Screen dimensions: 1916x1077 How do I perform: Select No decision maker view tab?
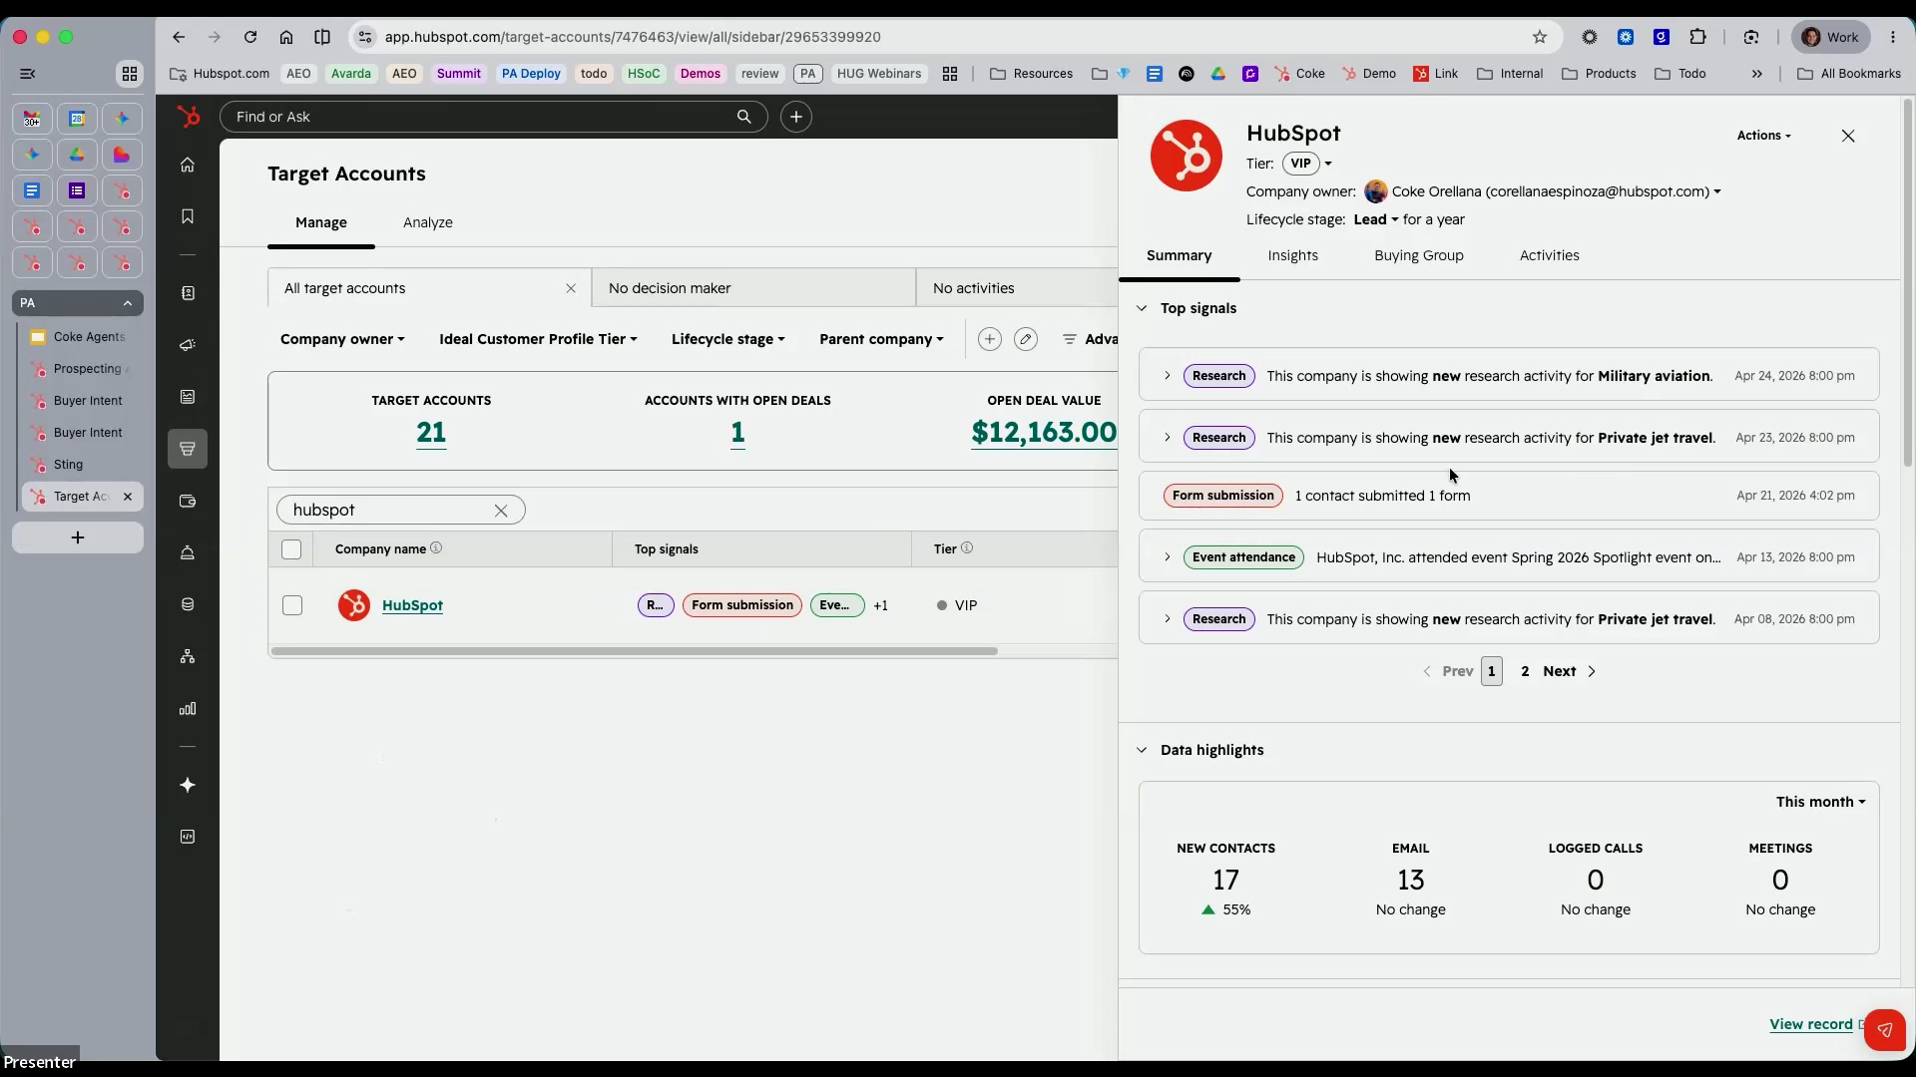point(753,288)
